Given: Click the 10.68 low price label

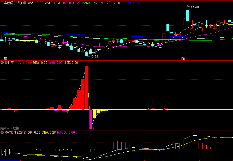Looking at the screenshot, I should (x=94, y=57).
